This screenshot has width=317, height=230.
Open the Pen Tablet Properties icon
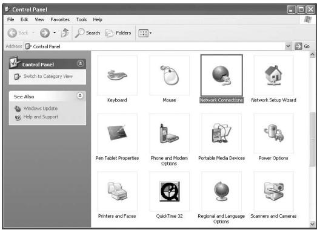click(x=117, y=133)
